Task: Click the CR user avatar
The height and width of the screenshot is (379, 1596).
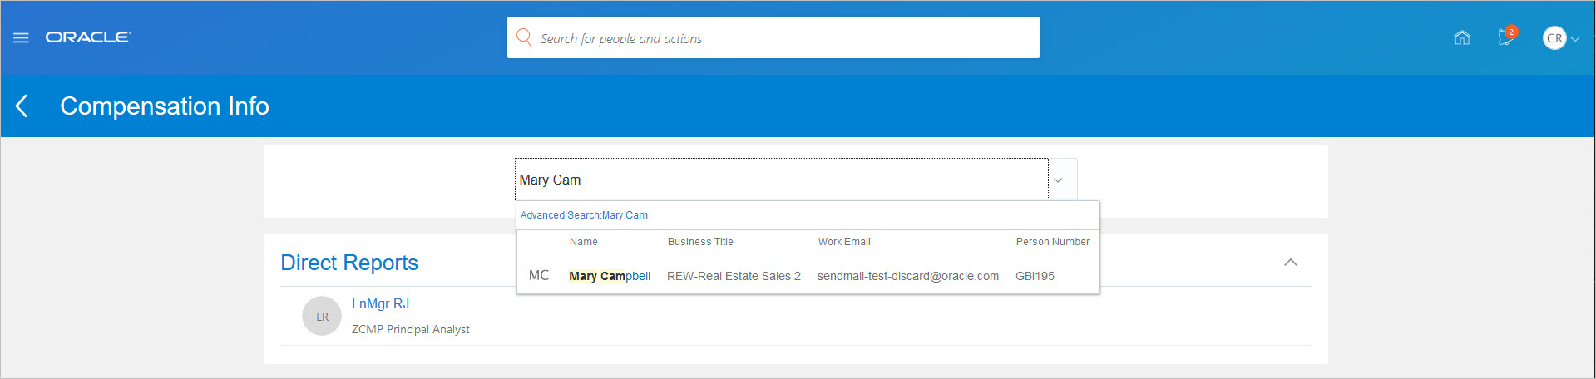Action: 1554,38
